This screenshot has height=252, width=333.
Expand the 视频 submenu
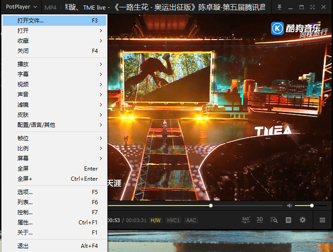pos(54,85)
